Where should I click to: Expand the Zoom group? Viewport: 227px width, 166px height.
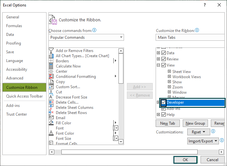pyautogui.click(x=169, y=87)
